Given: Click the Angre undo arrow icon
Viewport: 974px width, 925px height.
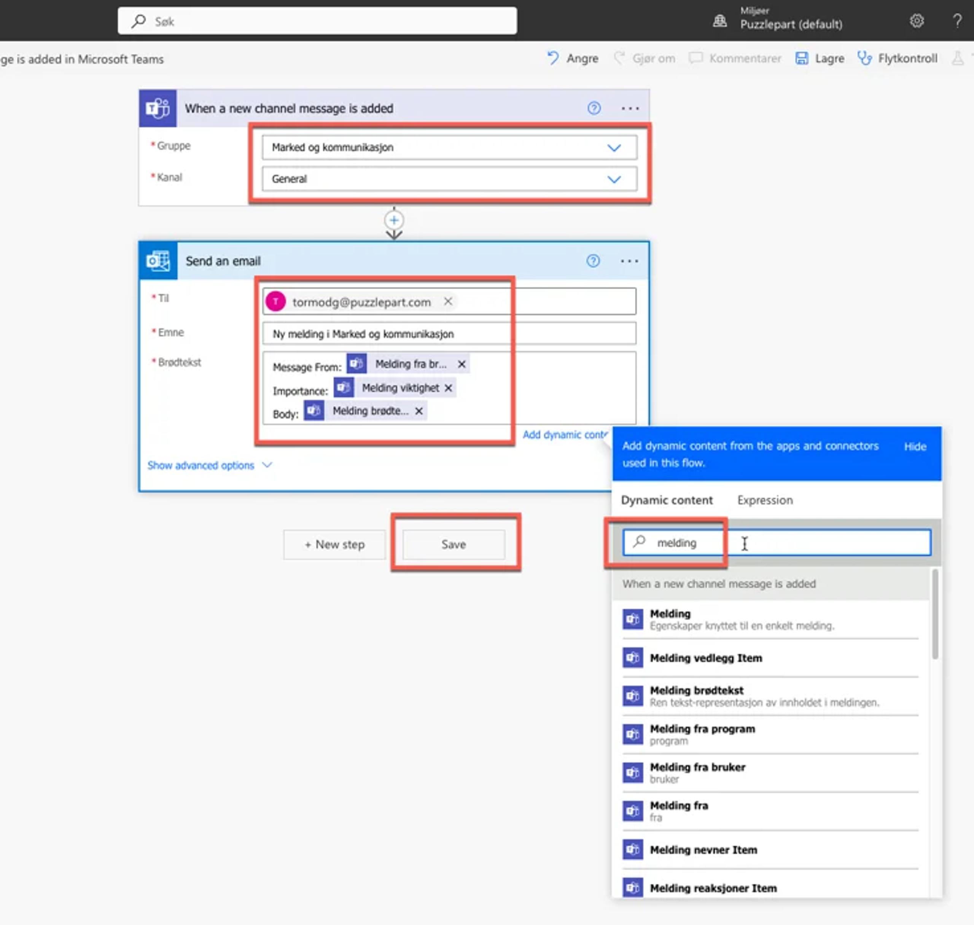Looking at the screenshot, I should (x=552, y=58).
